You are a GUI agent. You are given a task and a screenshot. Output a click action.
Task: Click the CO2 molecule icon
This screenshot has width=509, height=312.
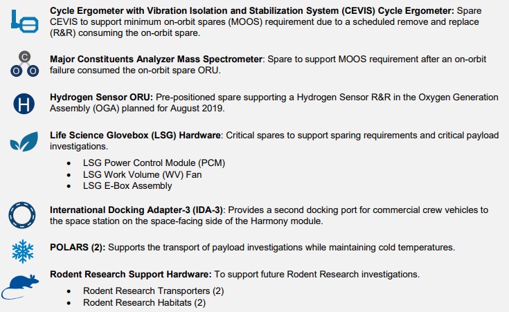click(x=25, y=64)
